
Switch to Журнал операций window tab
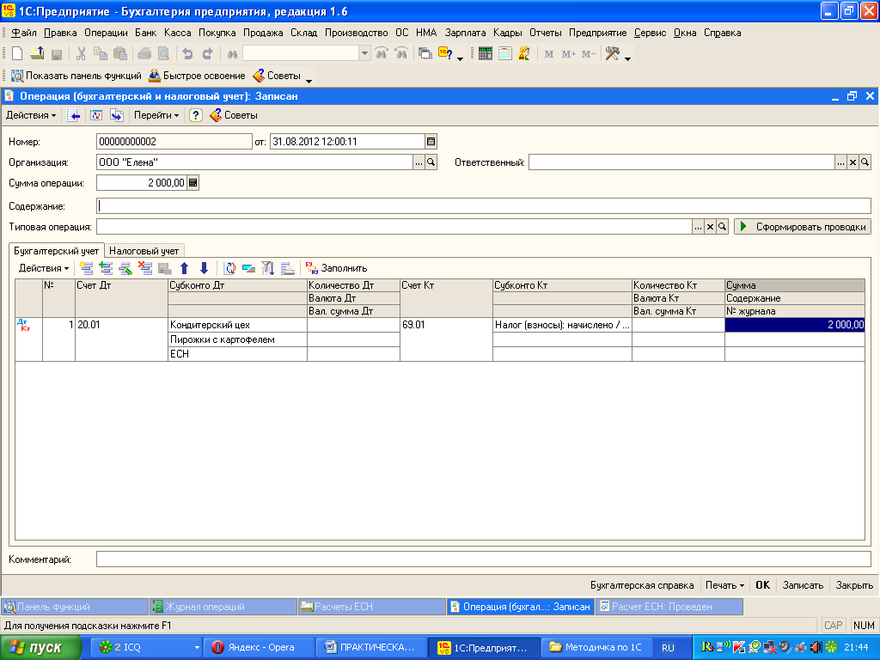point(223,607)
